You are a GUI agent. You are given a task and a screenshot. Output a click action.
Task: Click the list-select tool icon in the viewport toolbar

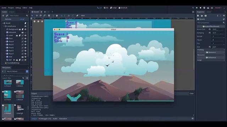click(49, 16)
